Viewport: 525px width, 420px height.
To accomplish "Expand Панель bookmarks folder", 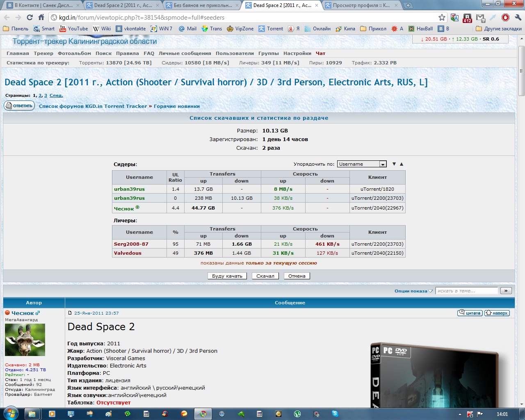I will point(16,29).
